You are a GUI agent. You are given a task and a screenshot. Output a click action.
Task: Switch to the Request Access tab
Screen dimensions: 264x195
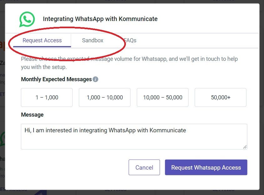click(42, 40)
